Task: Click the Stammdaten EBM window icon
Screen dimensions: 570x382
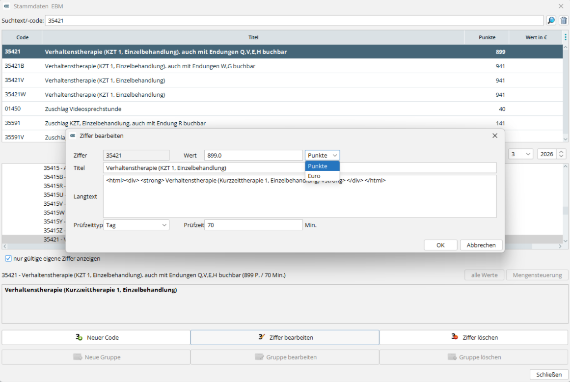Action: click(6, 6)
